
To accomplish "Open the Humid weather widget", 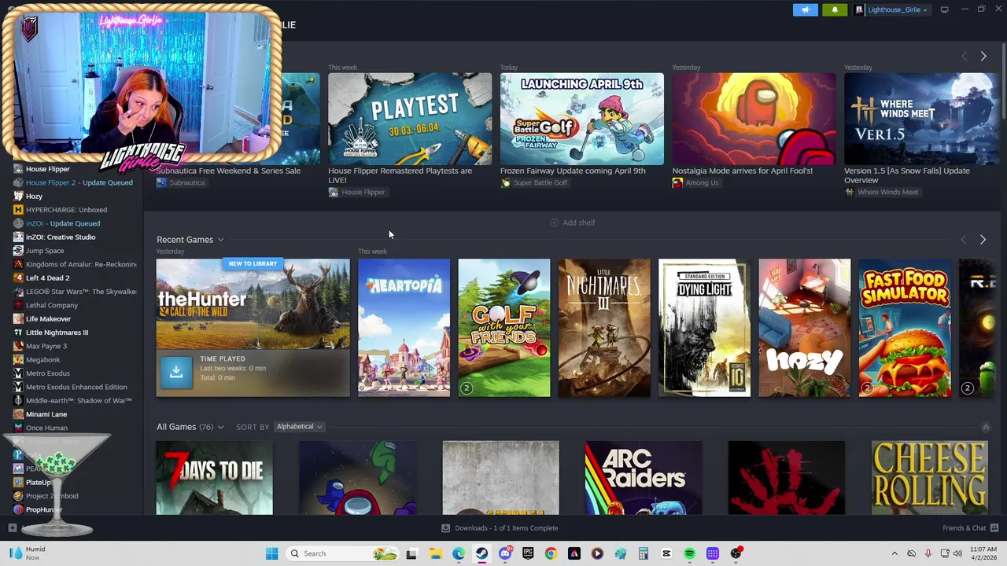I will pyautogui.click(x=27, y=553).
